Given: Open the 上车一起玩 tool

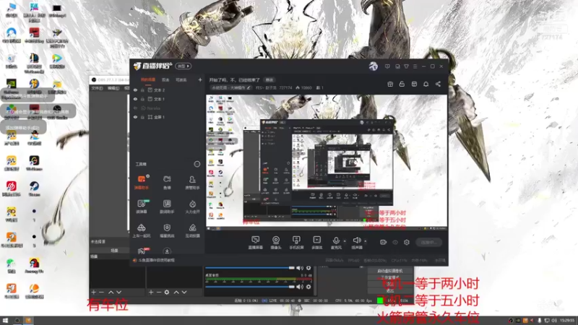Looking at the screenshot, I should point(141,230).
